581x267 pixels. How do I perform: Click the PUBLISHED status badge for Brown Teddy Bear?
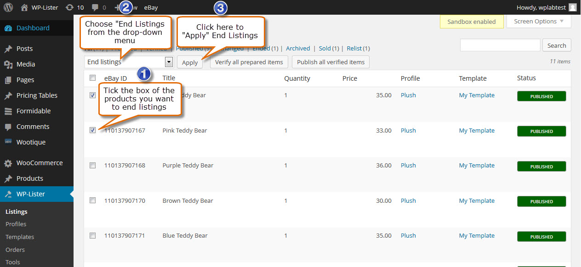click(541, 201)
